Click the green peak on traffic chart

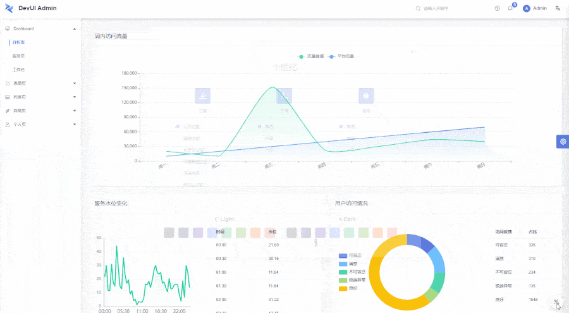pos(272,87)
